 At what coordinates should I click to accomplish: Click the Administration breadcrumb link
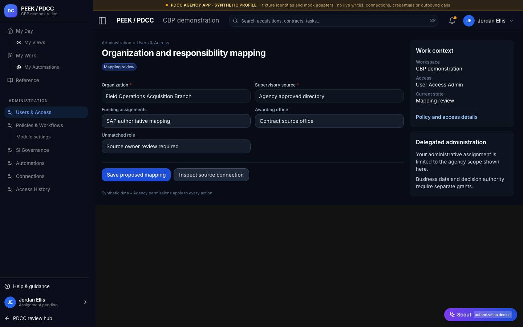coord(117,43)
